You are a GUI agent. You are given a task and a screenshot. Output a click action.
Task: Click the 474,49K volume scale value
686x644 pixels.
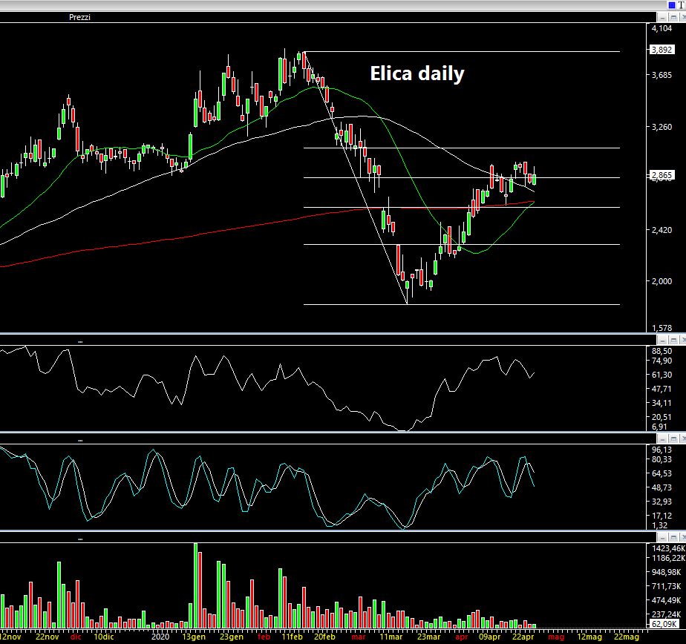coord(666,600)
